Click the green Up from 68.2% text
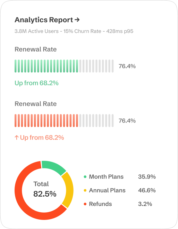Viewport: 178px width, 229px height. 36,83
